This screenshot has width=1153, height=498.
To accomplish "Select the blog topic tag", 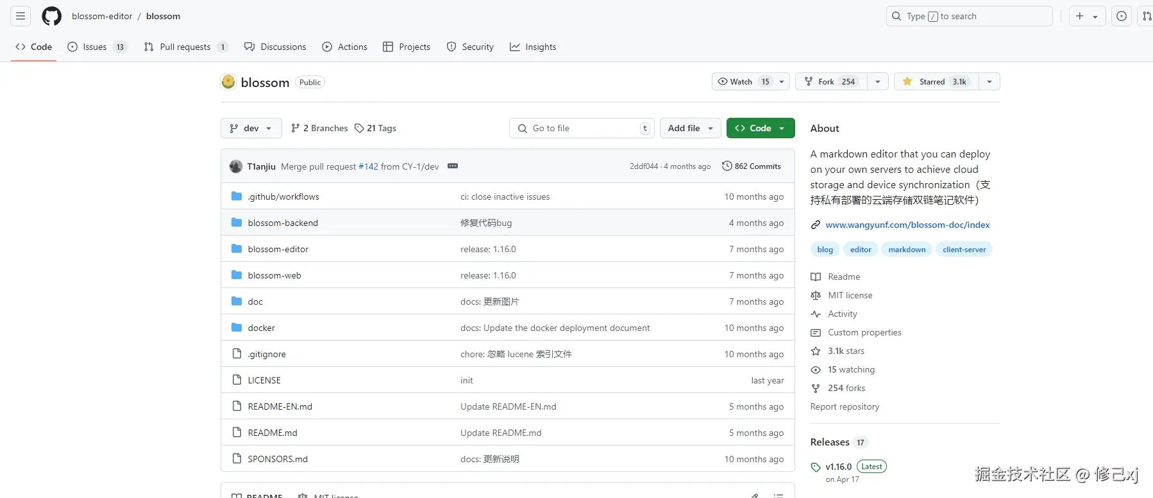I will point(825,250).
